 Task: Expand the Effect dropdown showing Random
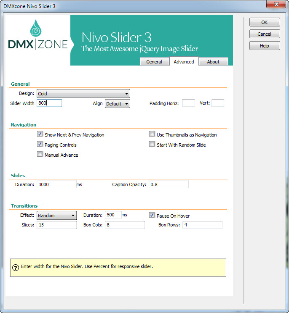pyautogui.click(x=56, y=216)
